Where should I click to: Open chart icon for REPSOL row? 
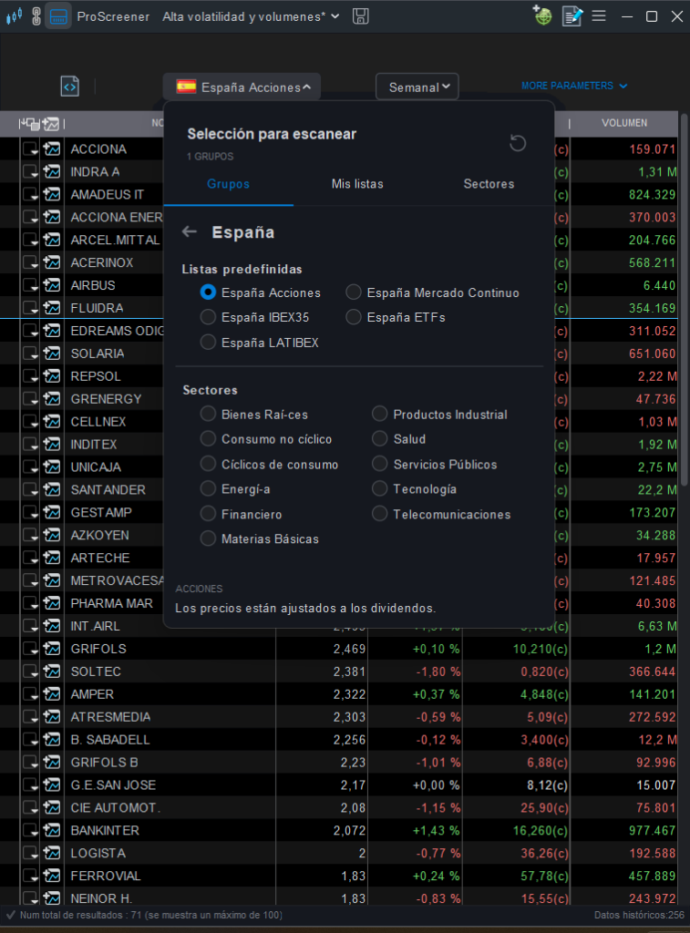pos(52,376)
